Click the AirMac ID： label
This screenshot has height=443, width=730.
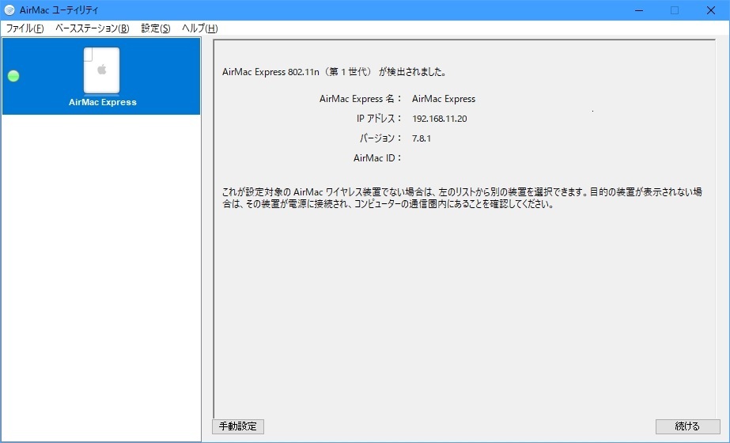coord(377,158)
